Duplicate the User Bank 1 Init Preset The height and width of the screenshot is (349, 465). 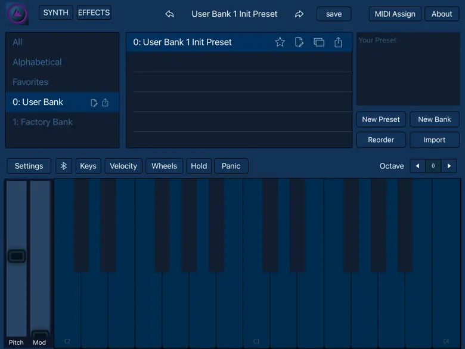(319, 42)
